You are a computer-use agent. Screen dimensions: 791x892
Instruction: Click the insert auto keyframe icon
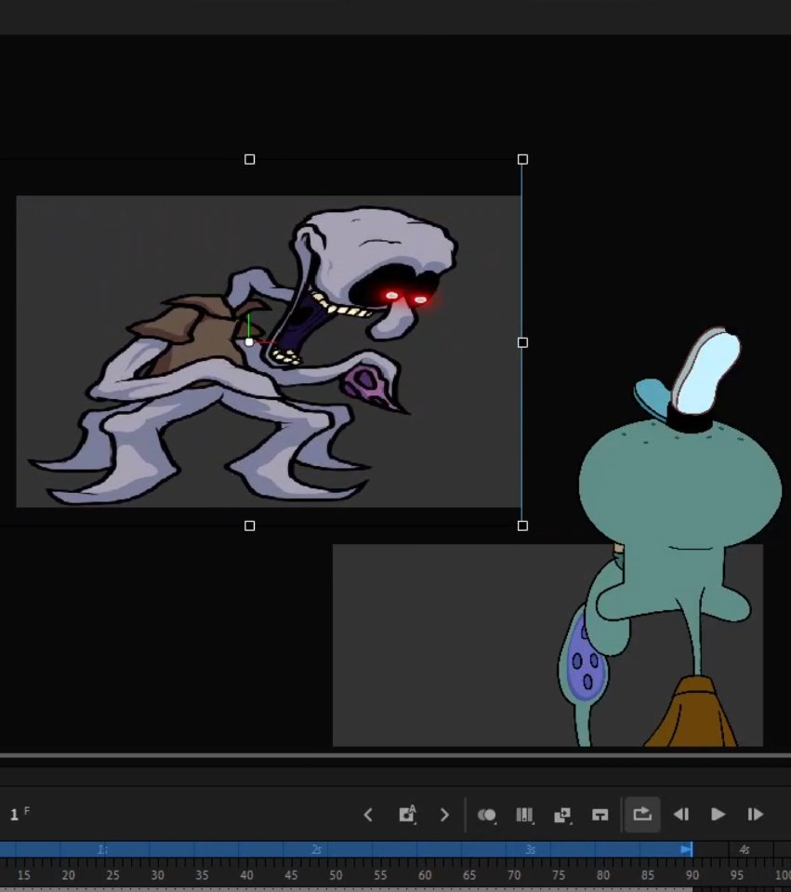407,814
